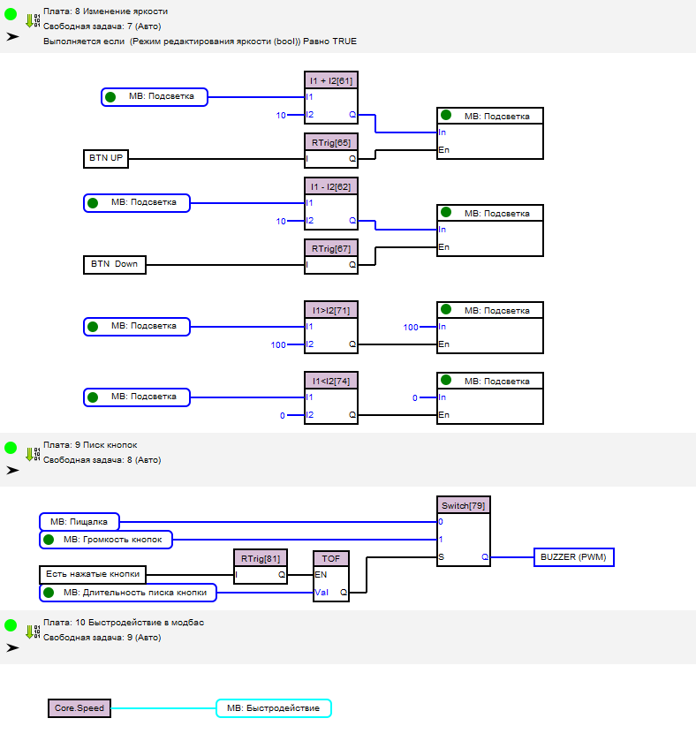Viewport: 696px width, 741px height.
Task: Select the TOF timer block header
Action: click(331, 558)
